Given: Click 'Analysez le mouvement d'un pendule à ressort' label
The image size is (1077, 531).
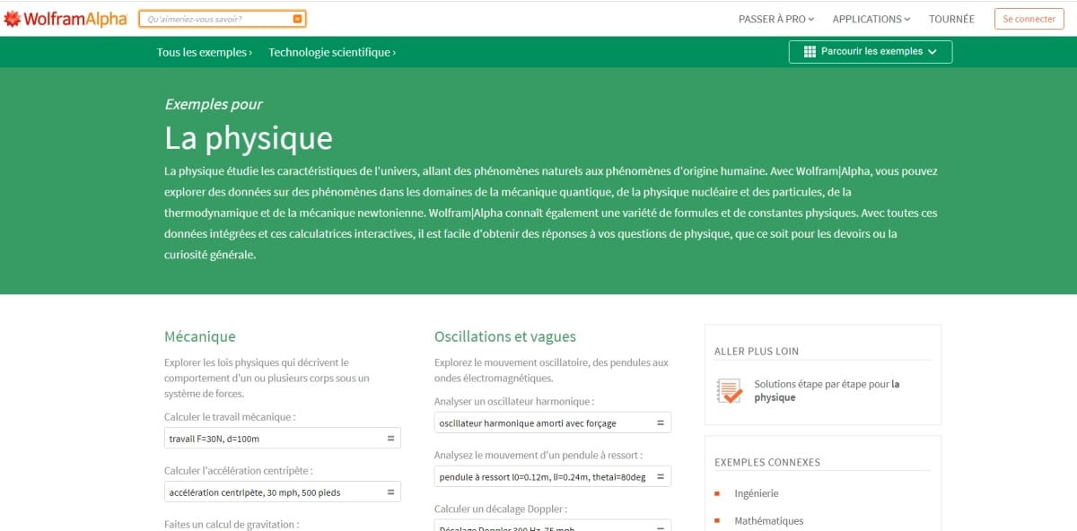Looking at the screenshot, I should [537, 455].
